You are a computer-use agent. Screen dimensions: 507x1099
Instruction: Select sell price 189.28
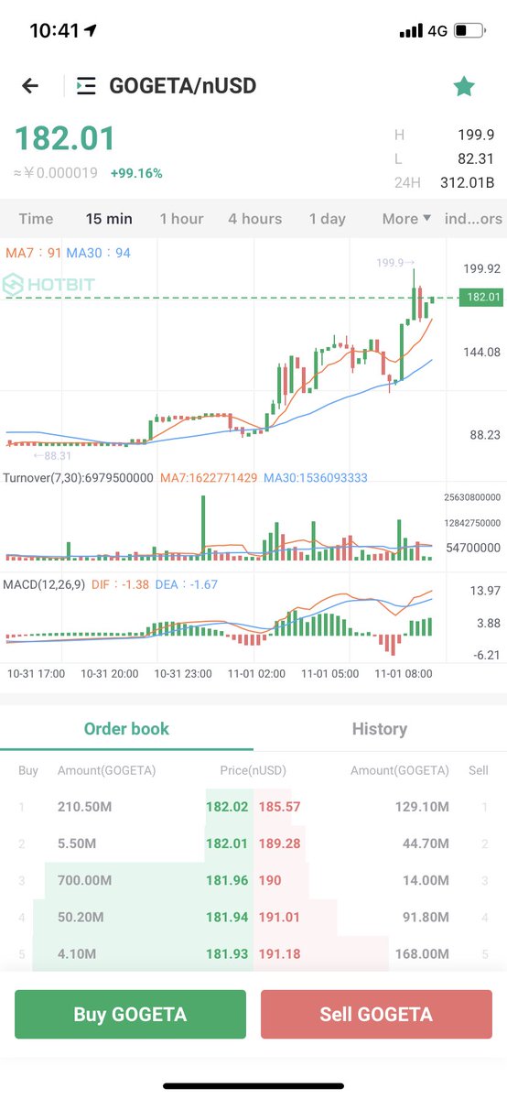pos(279,843)
